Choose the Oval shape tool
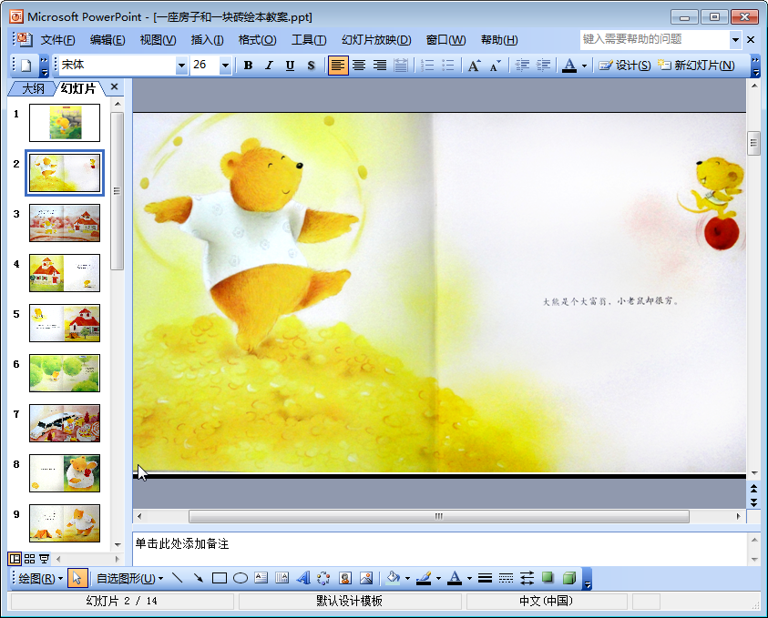This screenshot has width=768, height=618. 241,578
